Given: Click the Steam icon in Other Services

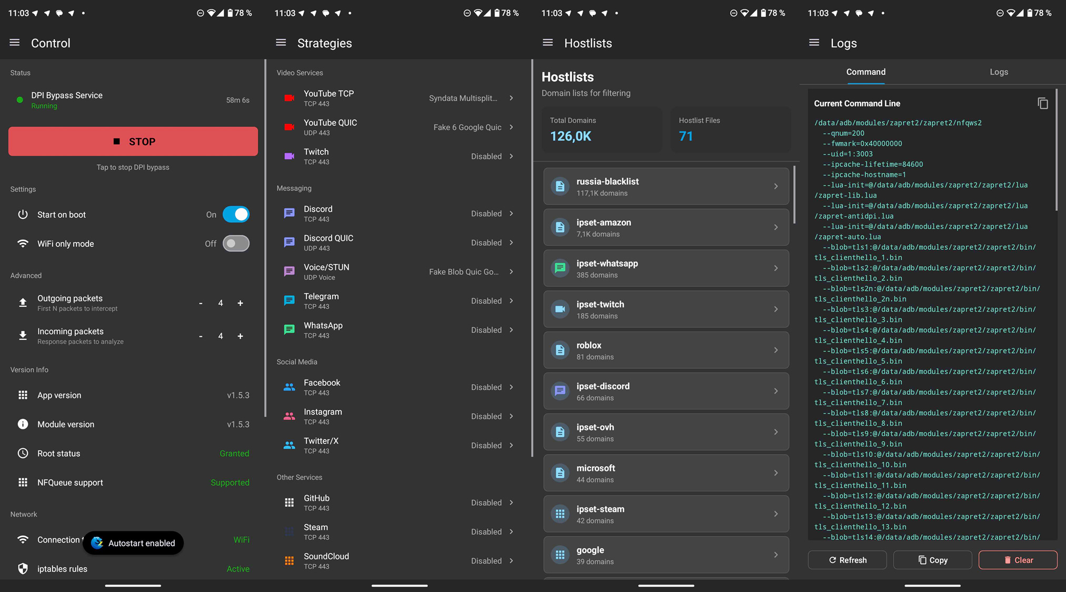Looking at the screenshot, I should 289,531.
